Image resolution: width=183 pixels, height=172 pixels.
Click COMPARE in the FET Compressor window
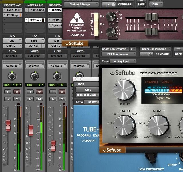[162, 54]
